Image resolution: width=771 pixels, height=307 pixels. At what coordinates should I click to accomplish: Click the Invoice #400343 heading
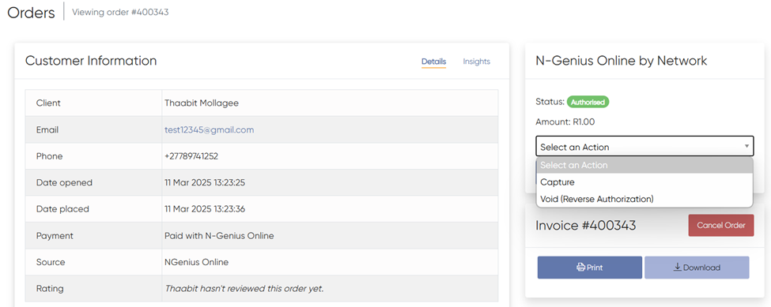[x=586, y=226]
